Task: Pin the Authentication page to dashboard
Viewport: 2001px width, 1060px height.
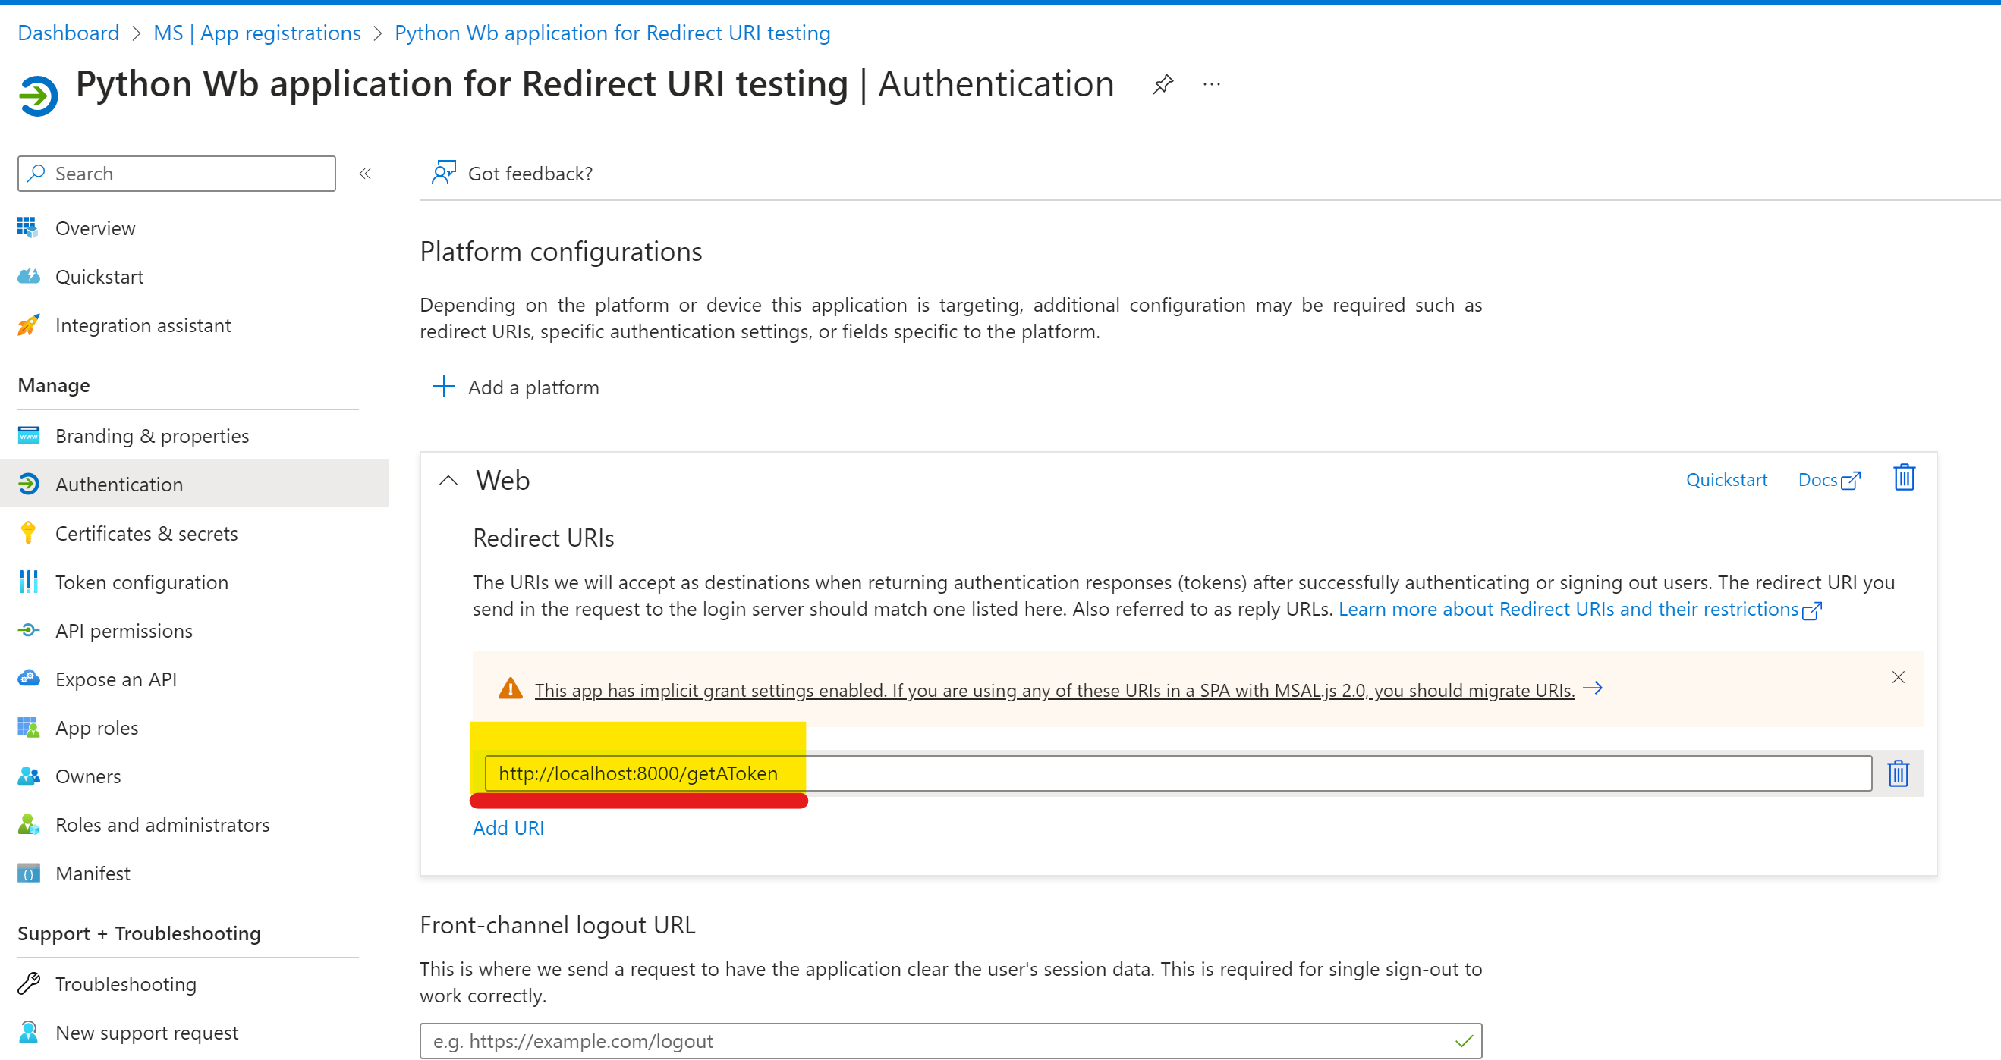Action: [x=1162, y=84]
